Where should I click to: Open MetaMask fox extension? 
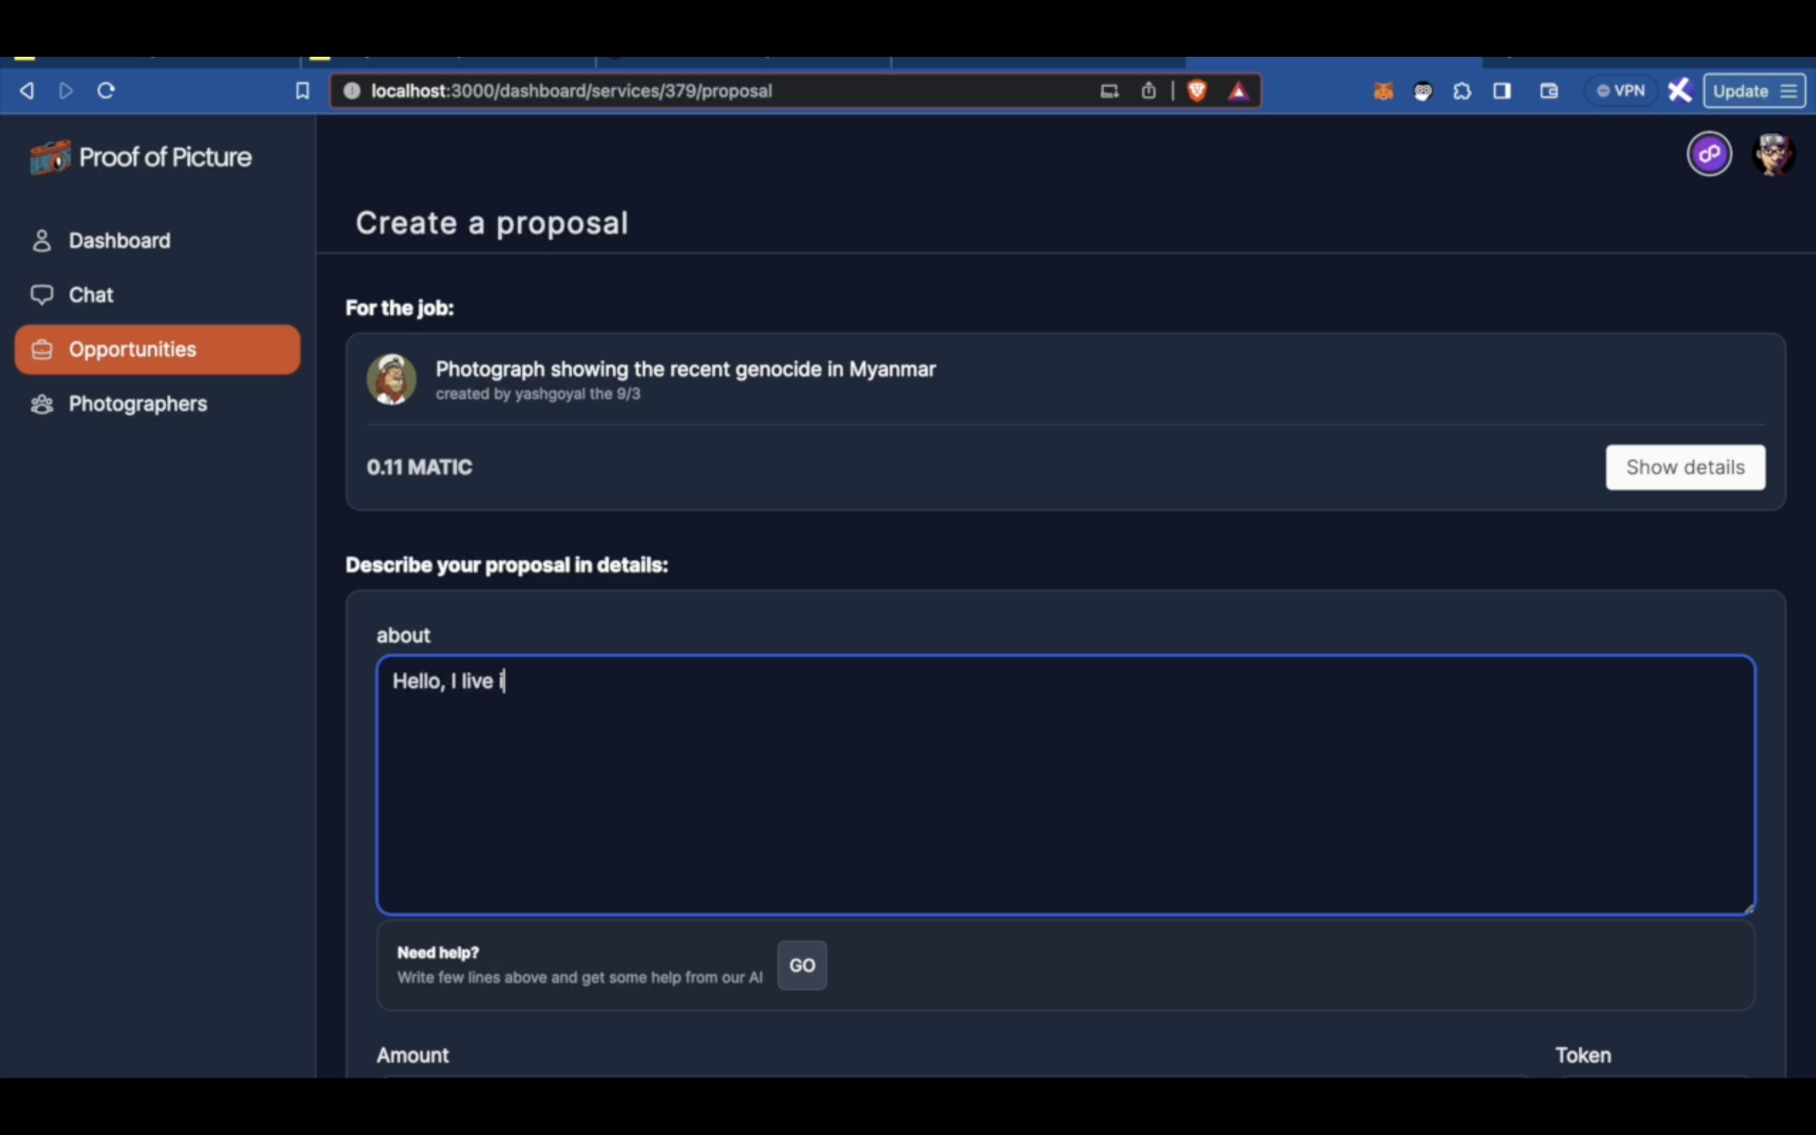pos(1383,91)
